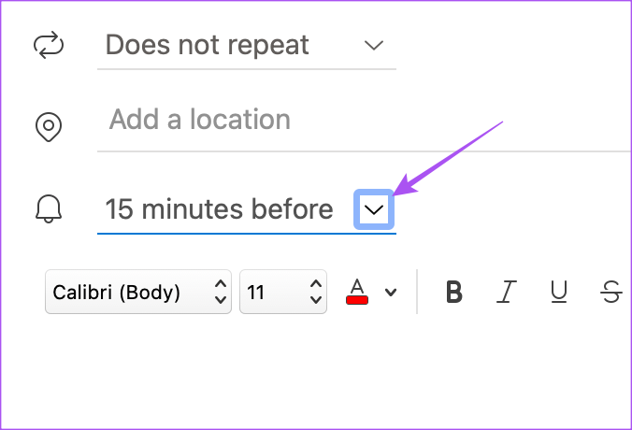The height and width of the screenshot is (430, 632).
Task: Click the repeat arrows icon
Action: [47, 45]
